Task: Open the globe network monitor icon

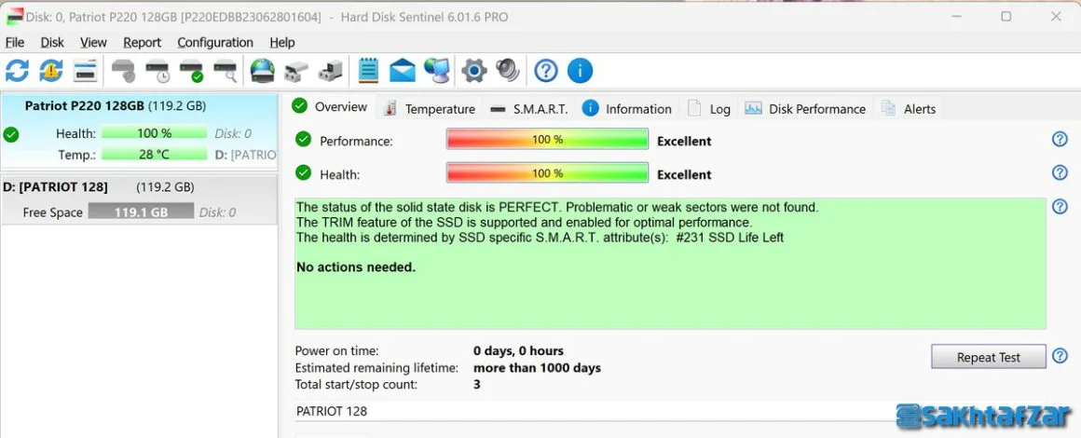Action: pos(438,70)
